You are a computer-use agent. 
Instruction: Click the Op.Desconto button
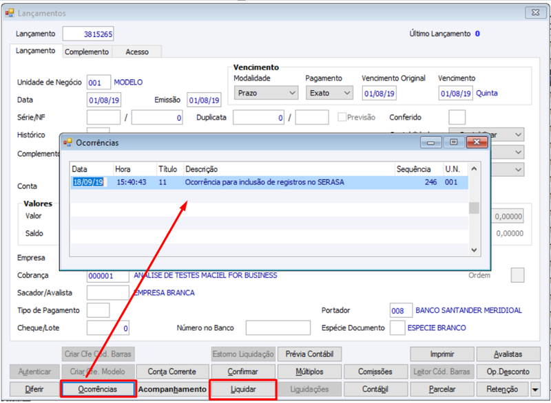click(508, 371)
